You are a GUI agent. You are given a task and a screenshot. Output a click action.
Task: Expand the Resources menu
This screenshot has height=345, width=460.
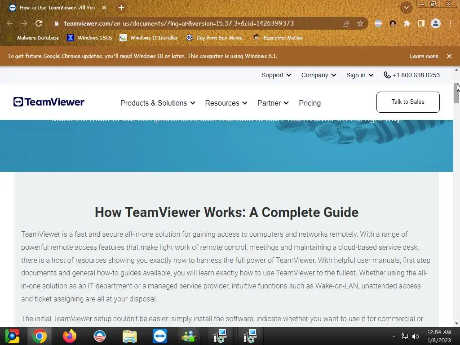coord(226,103)
